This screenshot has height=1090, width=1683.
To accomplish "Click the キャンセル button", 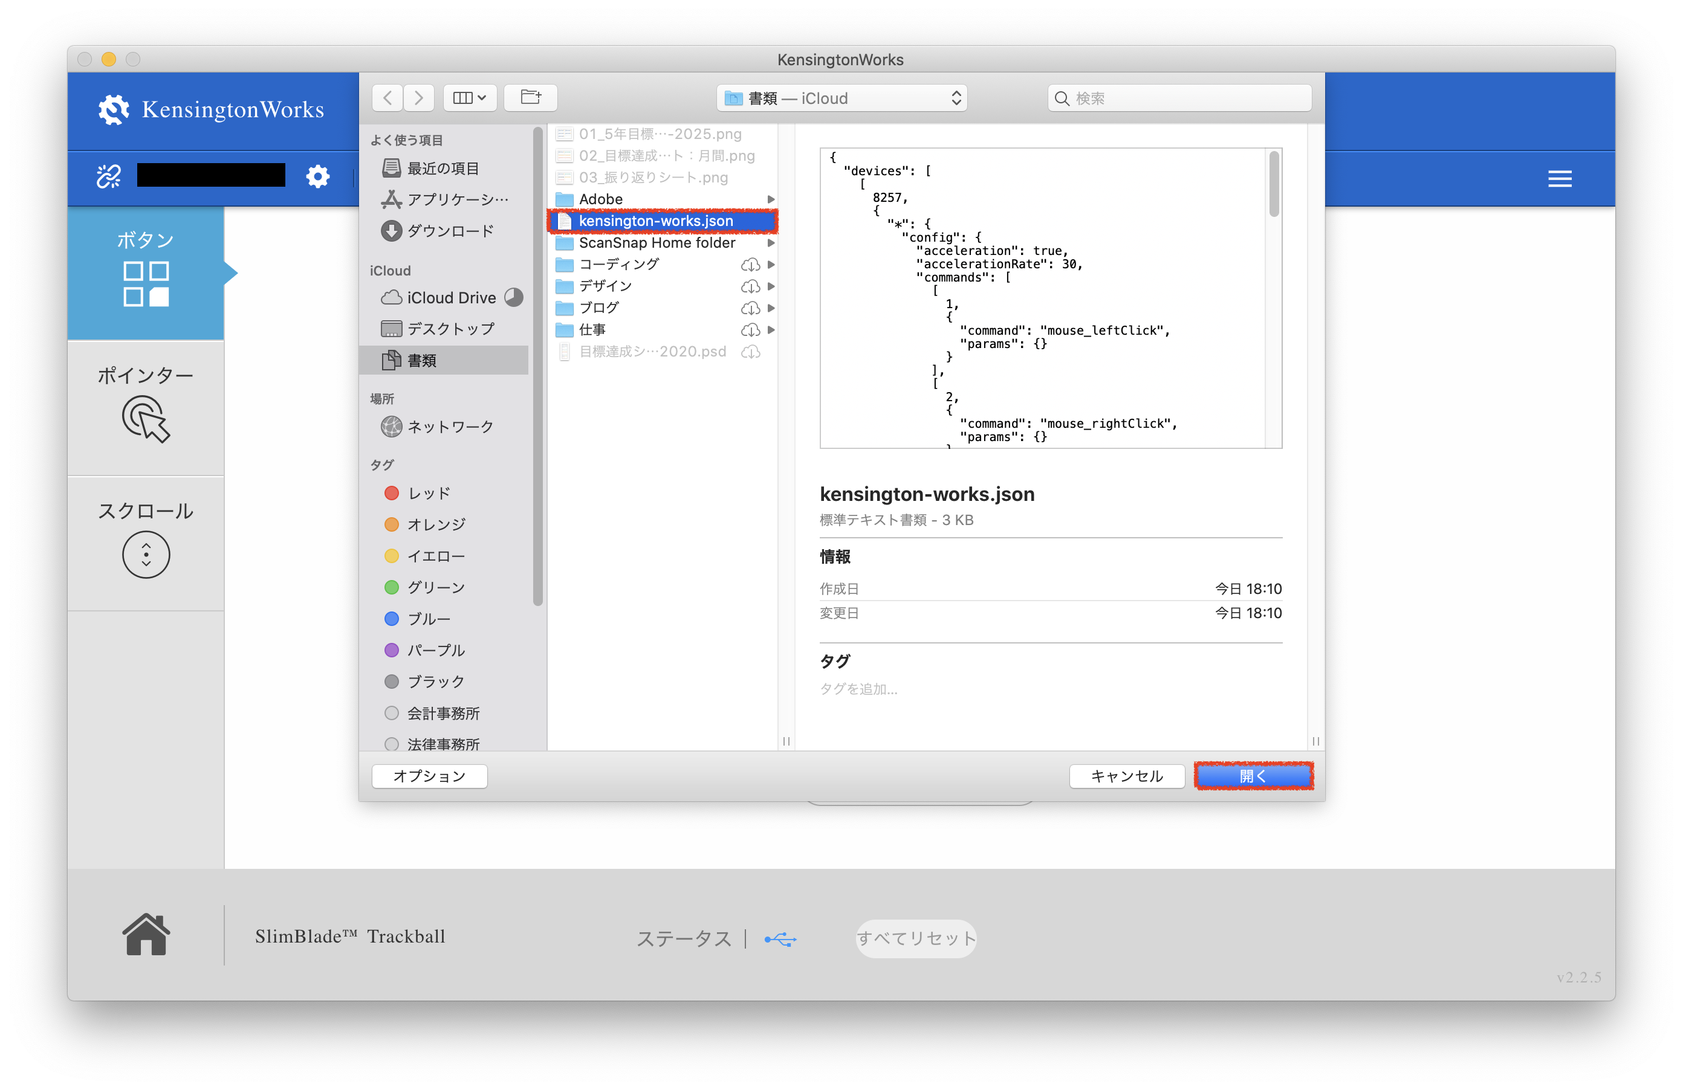I will [1126, 776].
